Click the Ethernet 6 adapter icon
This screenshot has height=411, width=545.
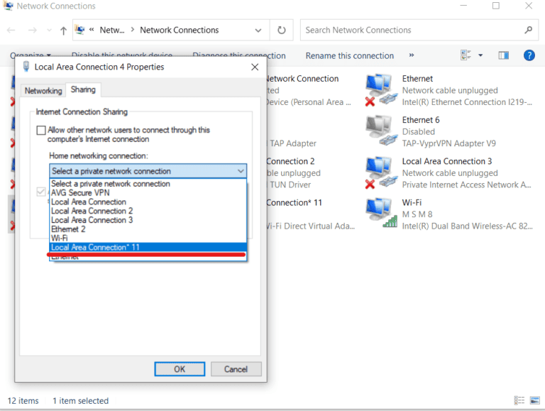(381, 131)
